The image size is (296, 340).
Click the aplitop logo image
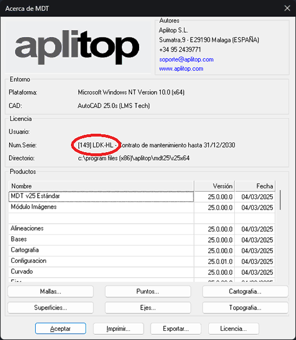[x=78, y=47]
